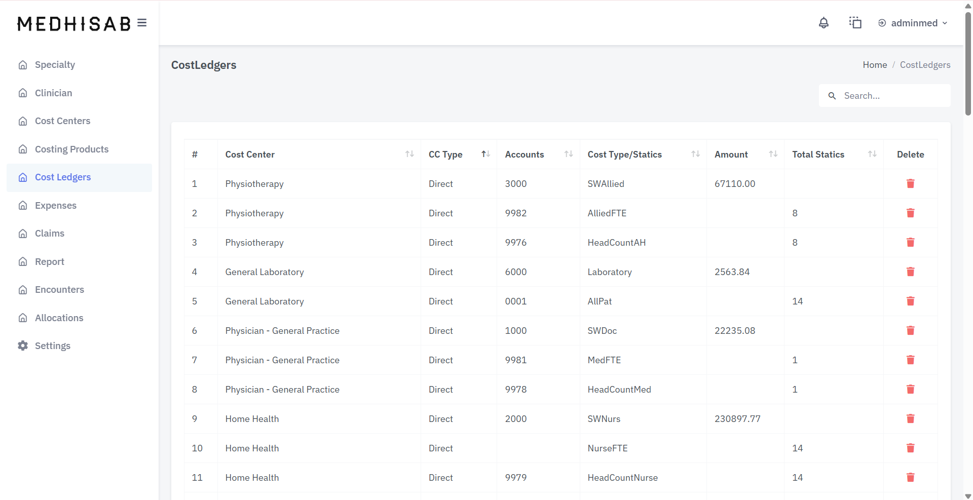Navigate to Allocations page

tap(59, 318)
